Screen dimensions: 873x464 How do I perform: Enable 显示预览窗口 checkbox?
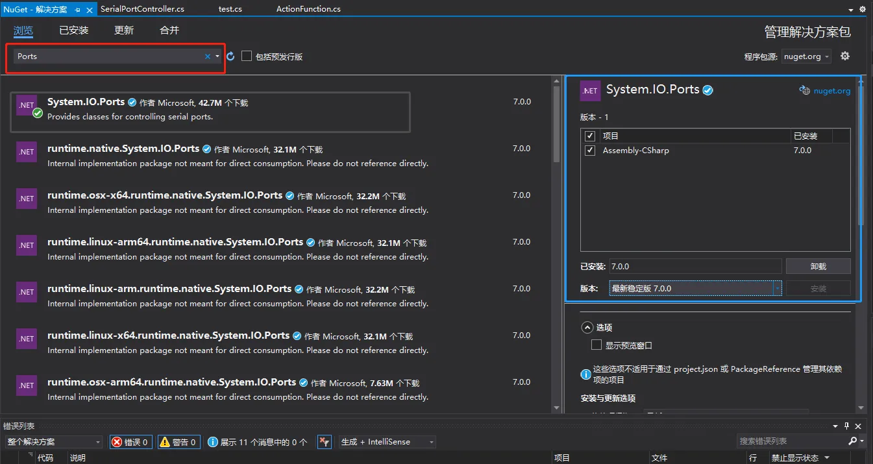click(x=596, y=345)
